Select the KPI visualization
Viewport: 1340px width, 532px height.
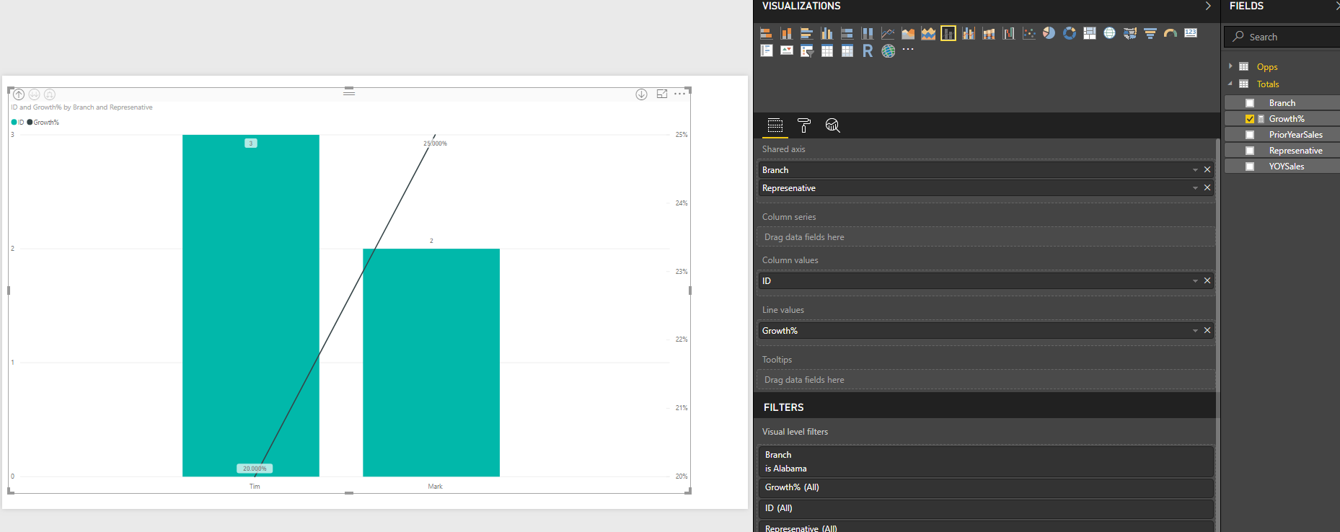pyautogui.click(x=787, y=50)
